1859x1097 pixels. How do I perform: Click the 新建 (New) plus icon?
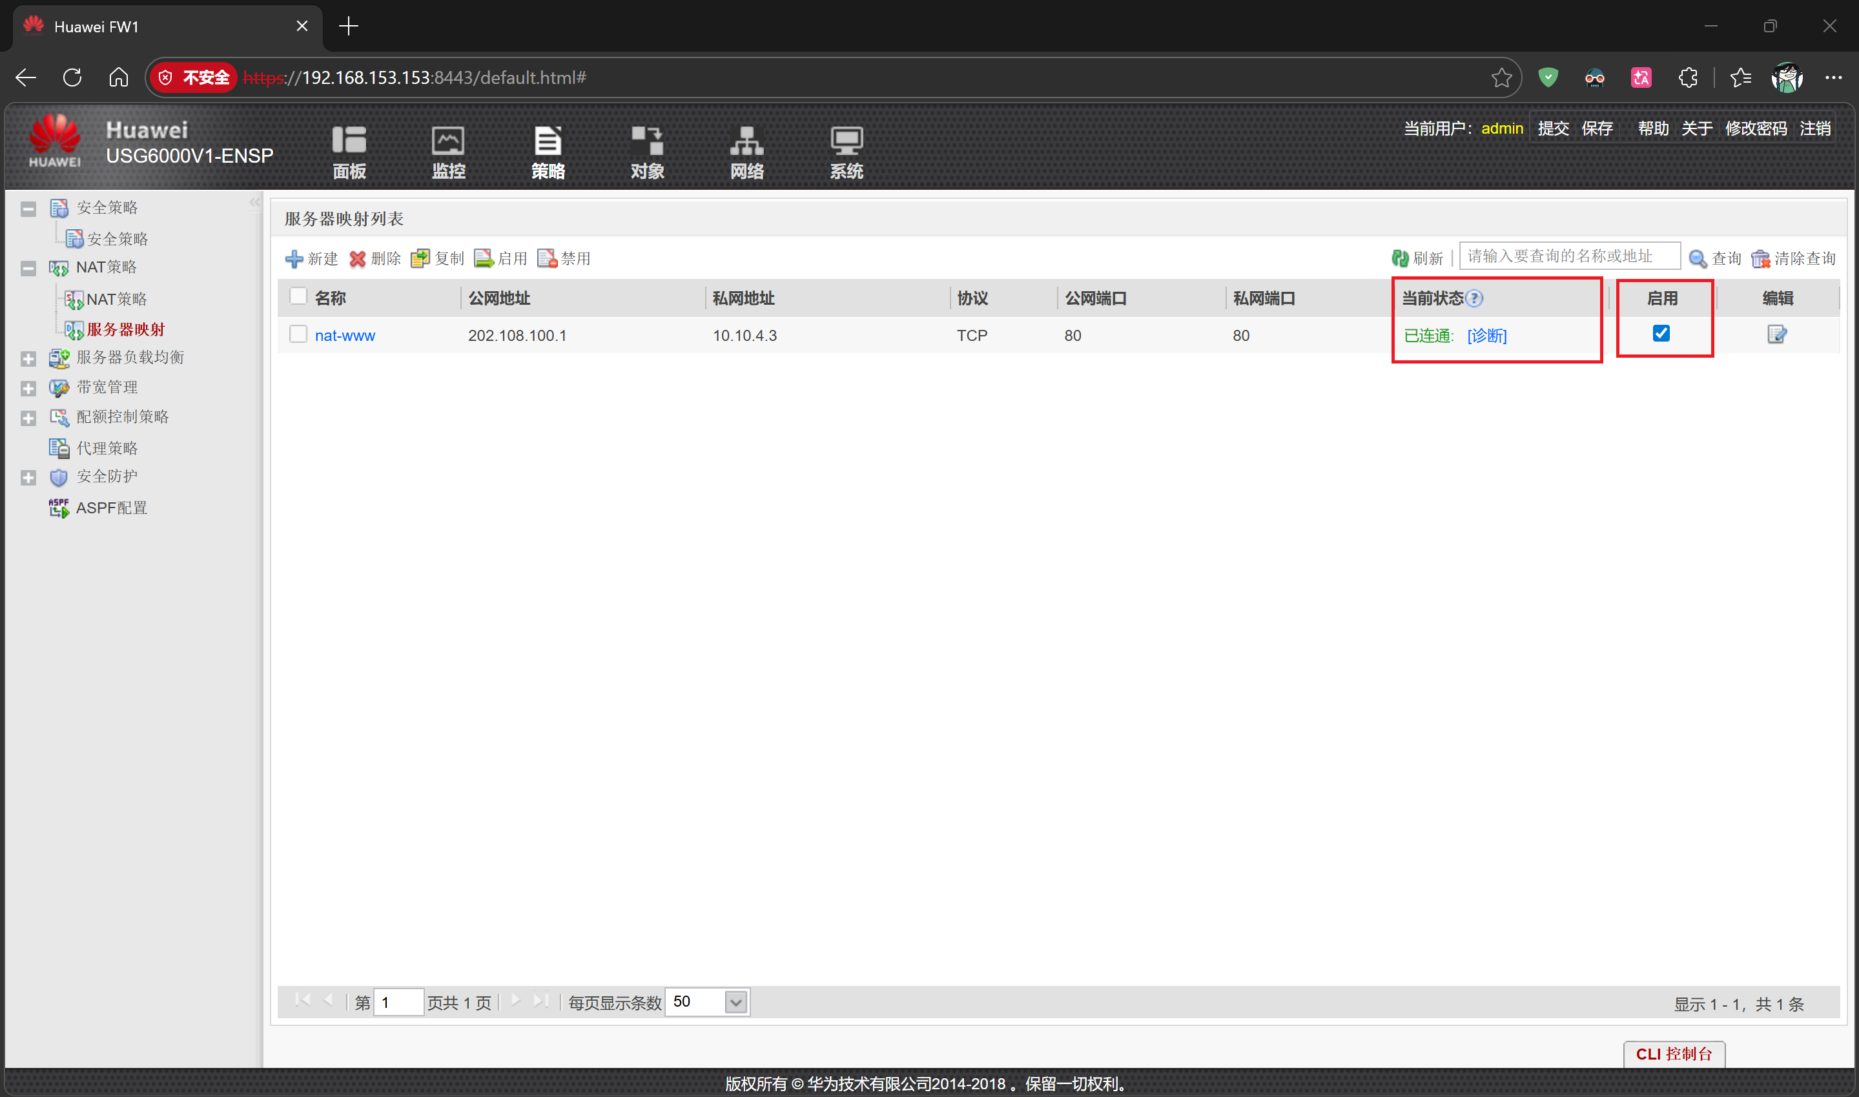tap(294, 259)
